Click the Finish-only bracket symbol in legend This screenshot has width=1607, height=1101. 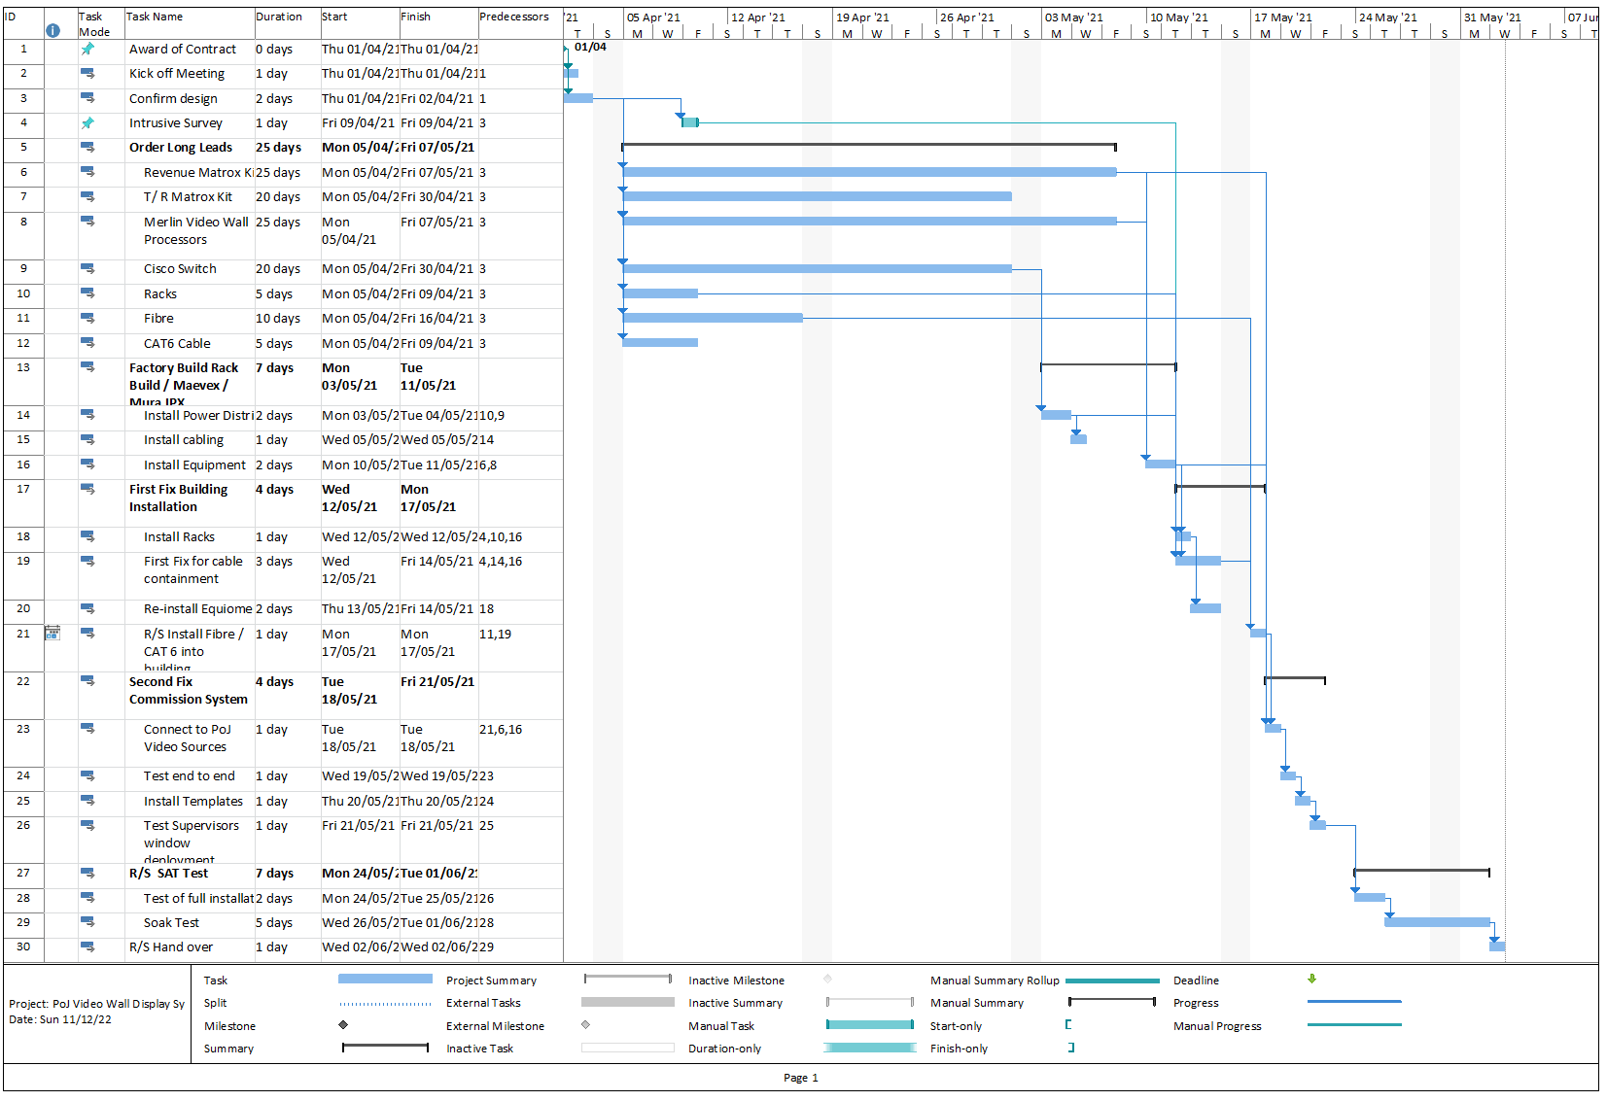(1071, 1048)
